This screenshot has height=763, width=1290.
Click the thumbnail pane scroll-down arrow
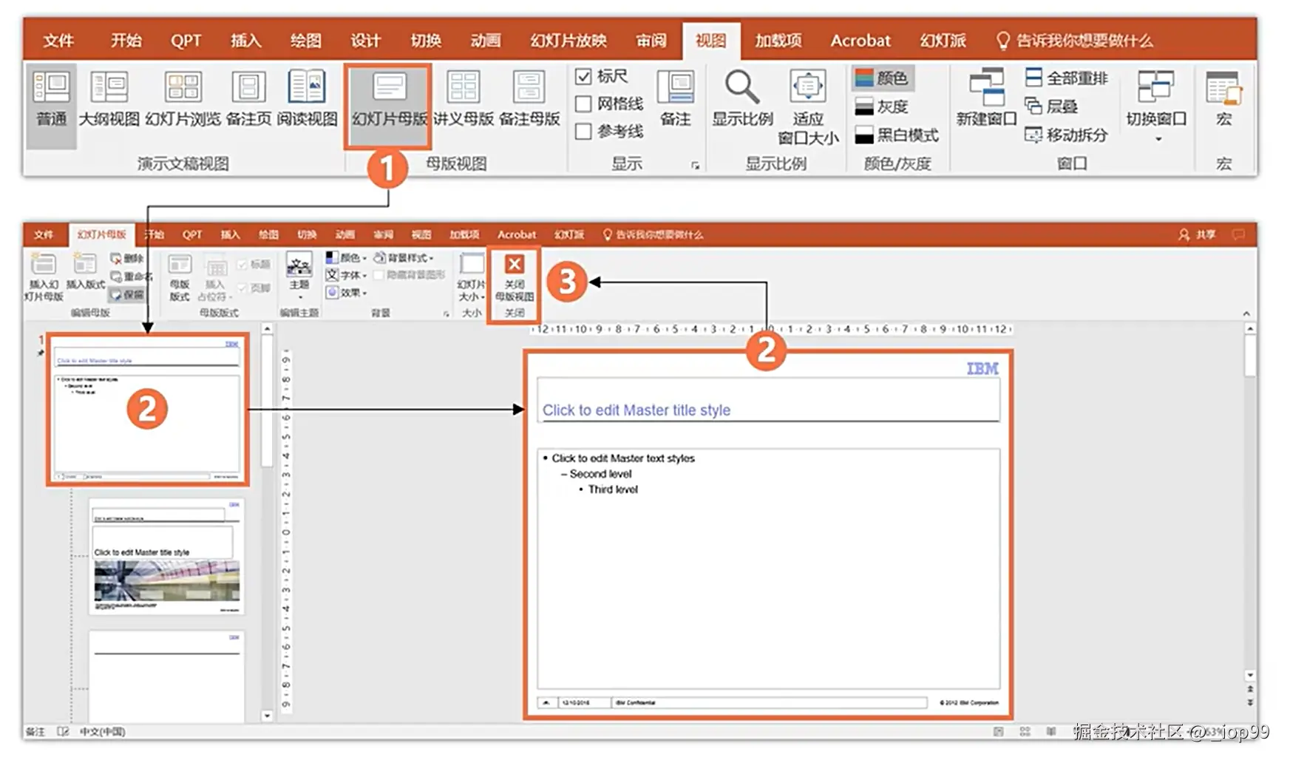tap(267, 716)
